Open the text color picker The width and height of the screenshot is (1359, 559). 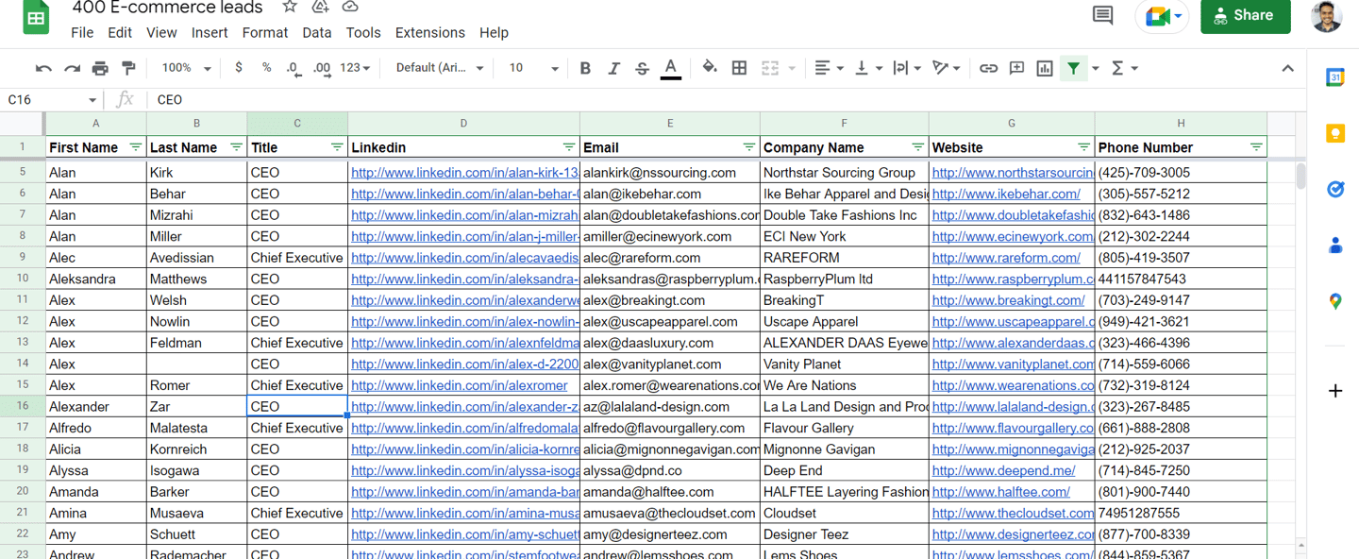click(x=671, y=68)
